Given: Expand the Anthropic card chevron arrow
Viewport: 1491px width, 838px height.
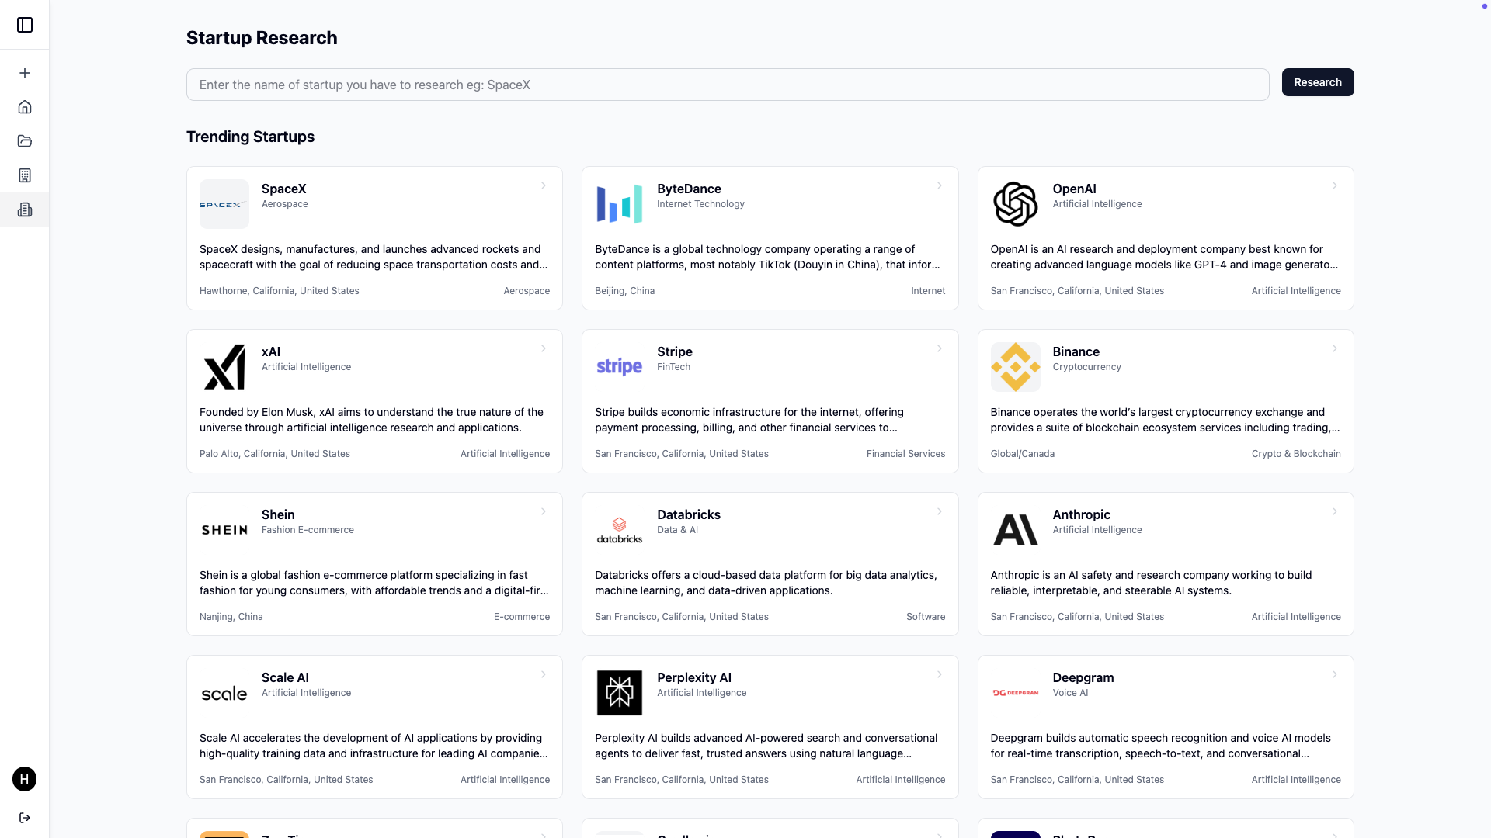Looking at the screenshot, I should click(1334, 512).
